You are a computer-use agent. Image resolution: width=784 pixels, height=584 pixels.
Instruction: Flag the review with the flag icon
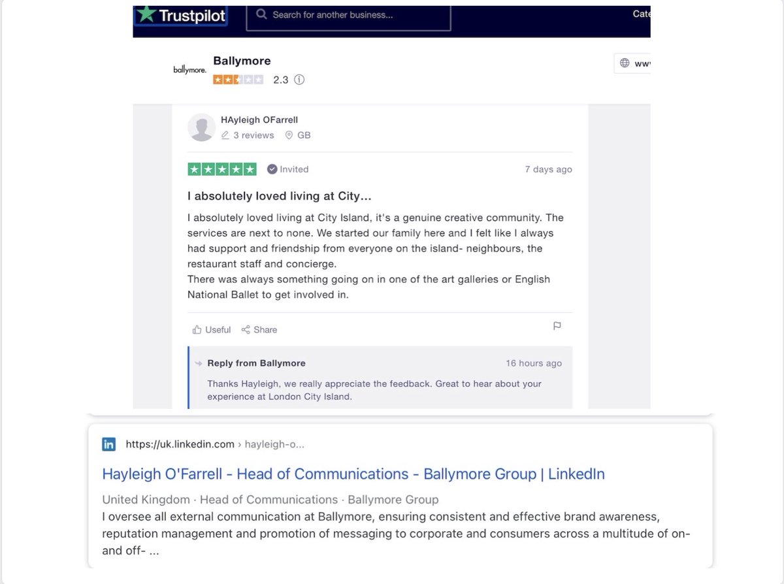[x=557, y=326]
